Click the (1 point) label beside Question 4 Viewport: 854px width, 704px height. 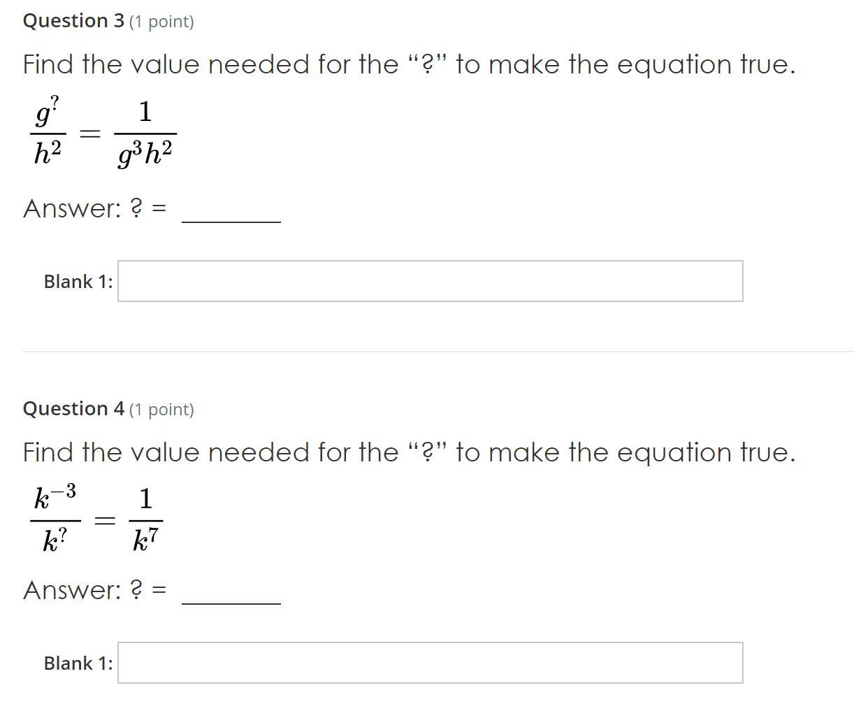(x=161, y=410)
